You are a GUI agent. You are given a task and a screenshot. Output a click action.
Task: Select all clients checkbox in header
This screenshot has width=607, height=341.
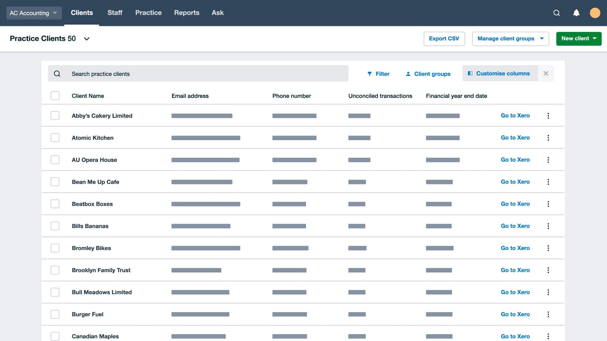point(55,95)
